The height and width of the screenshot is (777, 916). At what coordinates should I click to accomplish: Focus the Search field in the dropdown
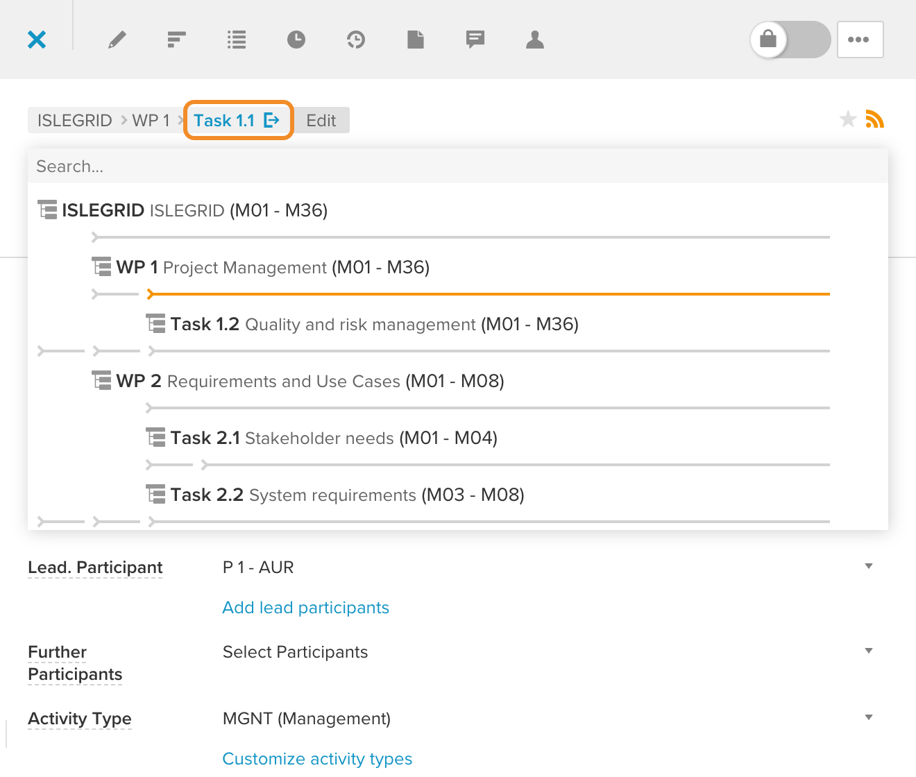458,166
